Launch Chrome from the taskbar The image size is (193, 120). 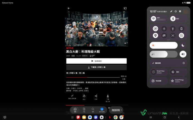tap(115, 117)
